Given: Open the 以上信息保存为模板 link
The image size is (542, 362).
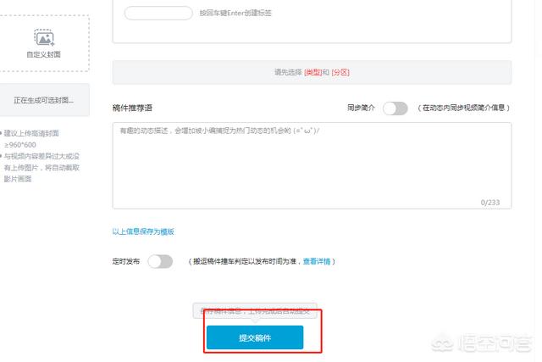Looking at the screenshot, I should (143, 231).
